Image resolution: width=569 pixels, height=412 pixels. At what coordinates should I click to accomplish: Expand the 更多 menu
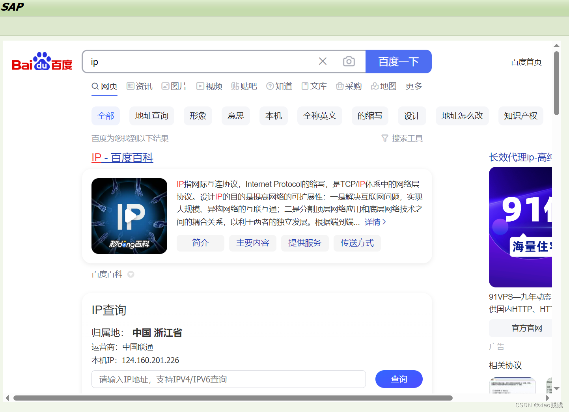(414, 86)
